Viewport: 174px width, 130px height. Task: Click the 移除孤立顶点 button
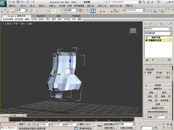tap(158, 108)
